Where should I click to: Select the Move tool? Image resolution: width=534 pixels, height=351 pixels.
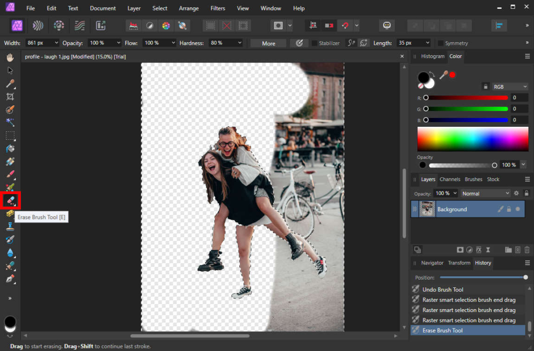coord(10,70)
